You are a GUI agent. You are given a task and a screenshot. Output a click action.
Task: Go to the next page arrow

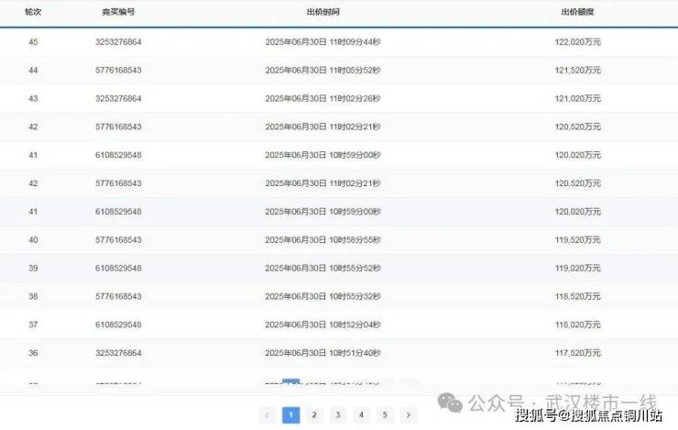click(409, 415)
